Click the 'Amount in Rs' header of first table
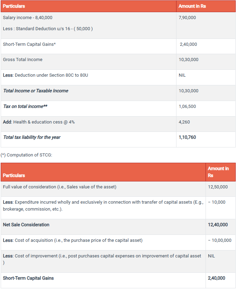 click(192, 6)
